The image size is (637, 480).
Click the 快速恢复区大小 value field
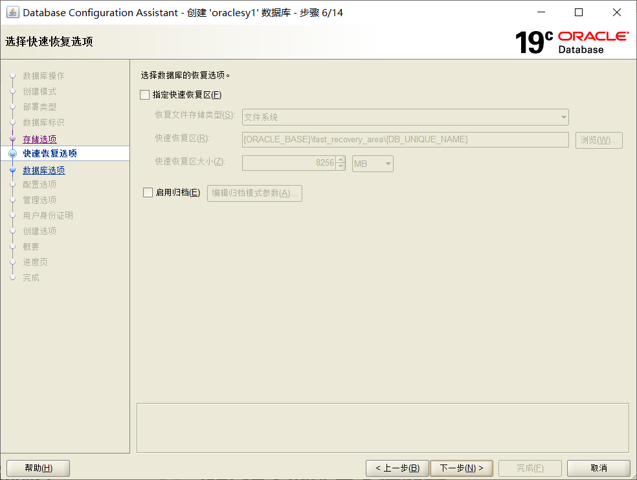point(289,163)
